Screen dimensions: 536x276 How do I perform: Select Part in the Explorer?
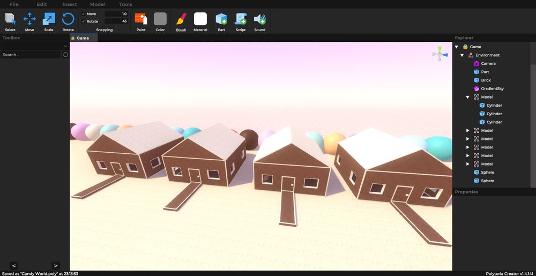(485, 72)
